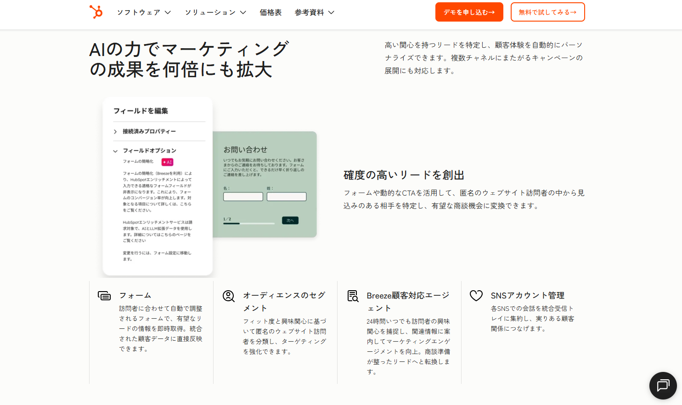
Task: Click the 無料で試してみる button
Action: [x=547, y=12]
